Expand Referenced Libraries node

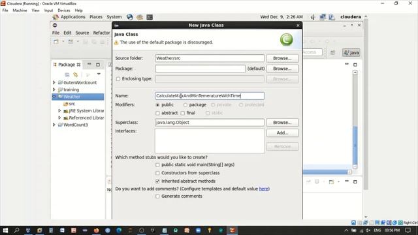click(x=59, y=117)
